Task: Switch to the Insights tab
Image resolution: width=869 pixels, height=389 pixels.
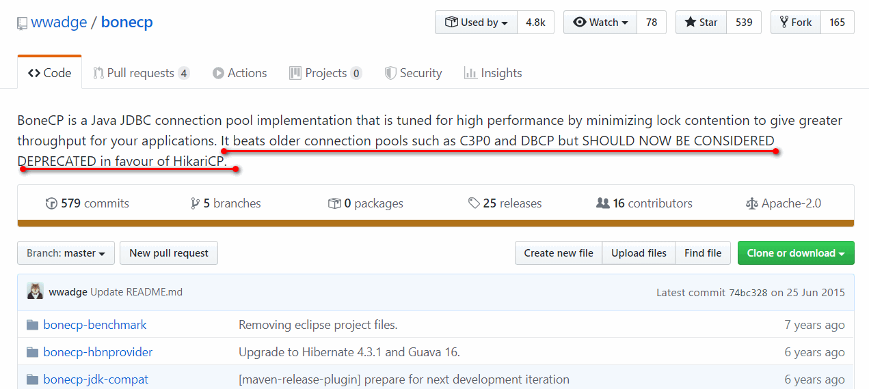Action: point(492,72)
